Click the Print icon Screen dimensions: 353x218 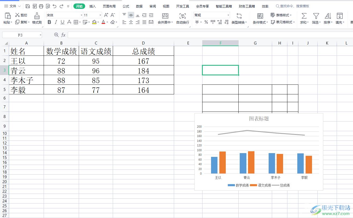(x=41, y=6)
